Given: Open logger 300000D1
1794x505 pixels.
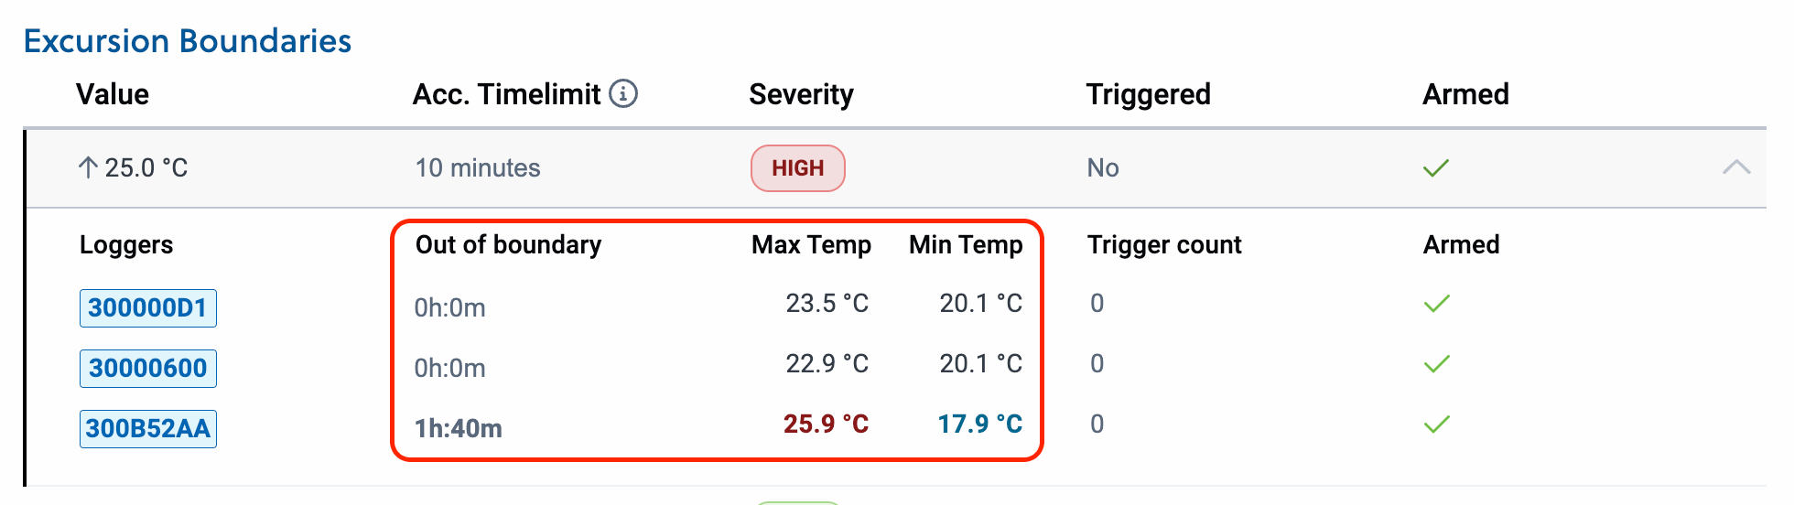Looking at the screenshot, I should coord(148,307).
